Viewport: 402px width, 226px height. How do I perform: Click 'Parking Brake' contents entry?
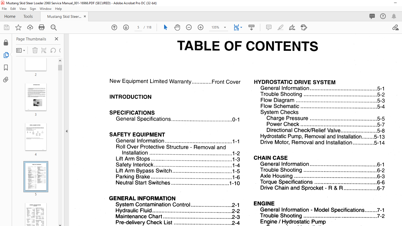pos(178,177)
